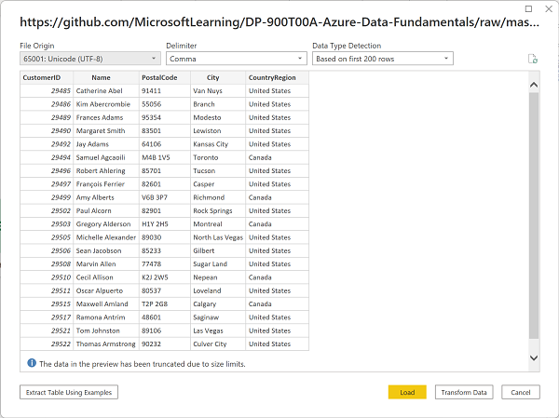Click postal code K2J 2W5
The width and height of the screenshot is (559, 418).
(165, 277)
